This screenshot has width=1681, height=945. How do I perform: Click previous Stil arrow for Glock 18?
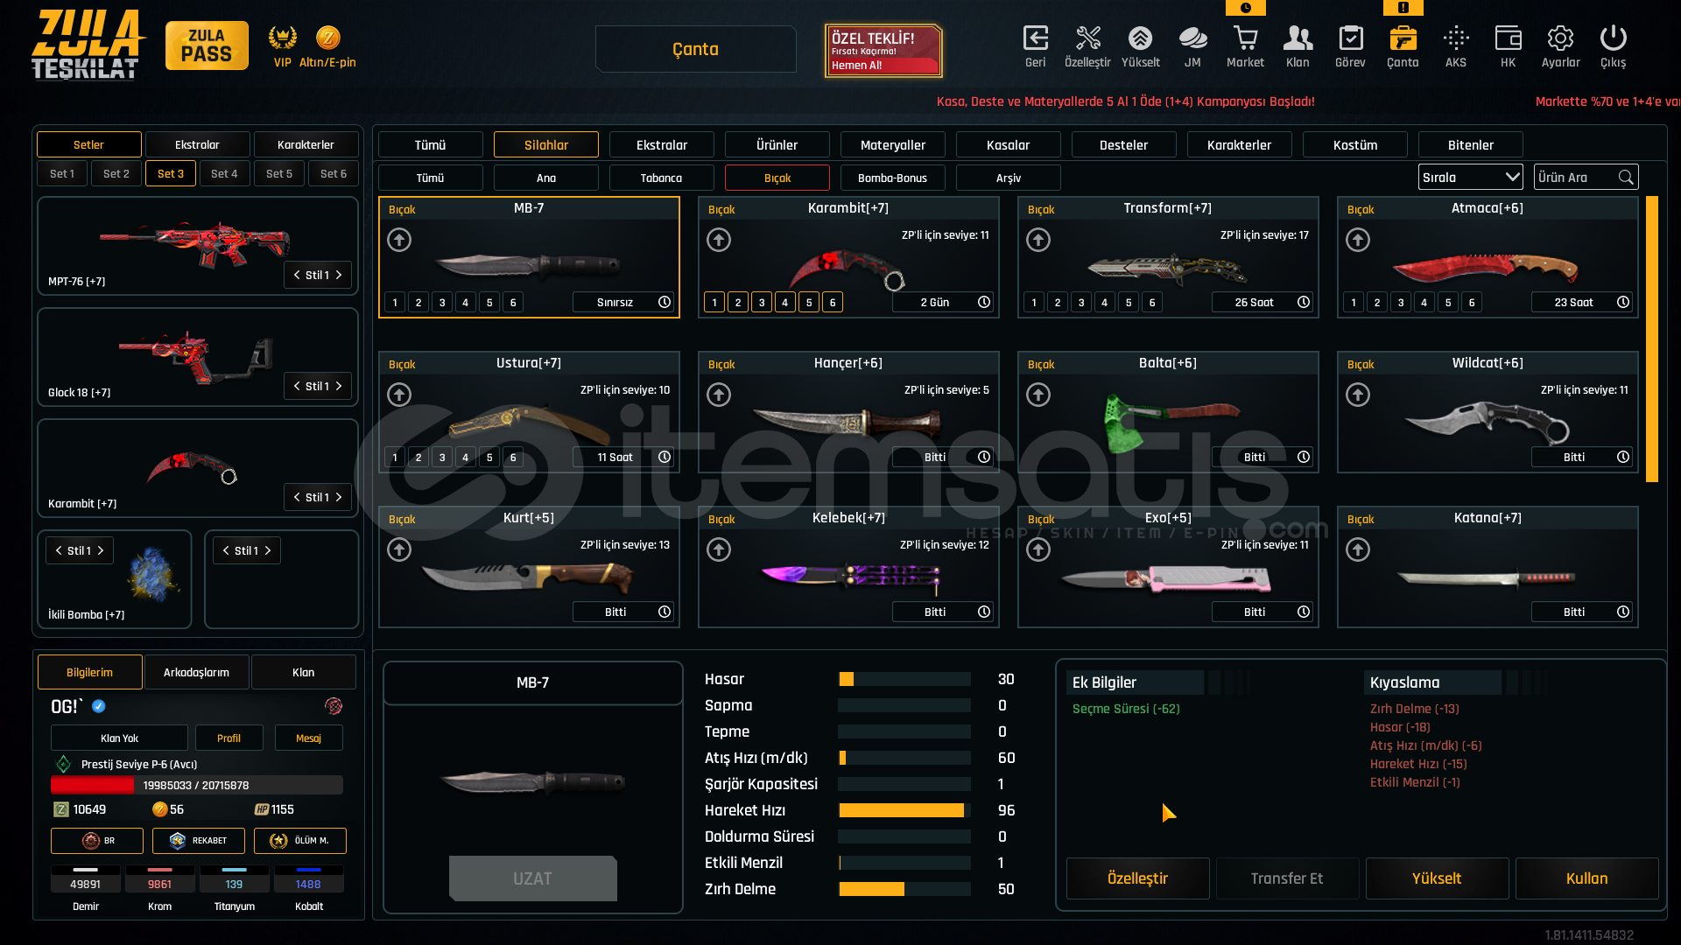[x=297, y=386]
